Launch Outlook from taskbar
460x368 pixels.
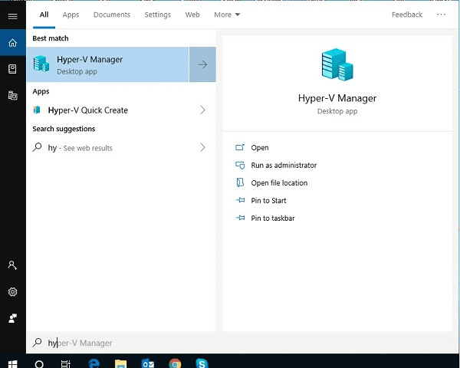[147, 363]
